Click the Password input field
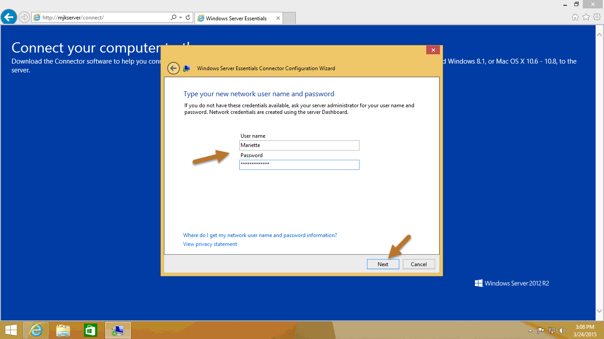The image size is (604, 339). pyautogui.click(x=299, y=165)
